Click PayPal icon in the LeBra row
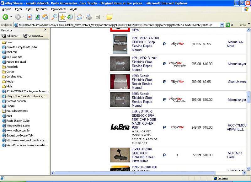 164,127
